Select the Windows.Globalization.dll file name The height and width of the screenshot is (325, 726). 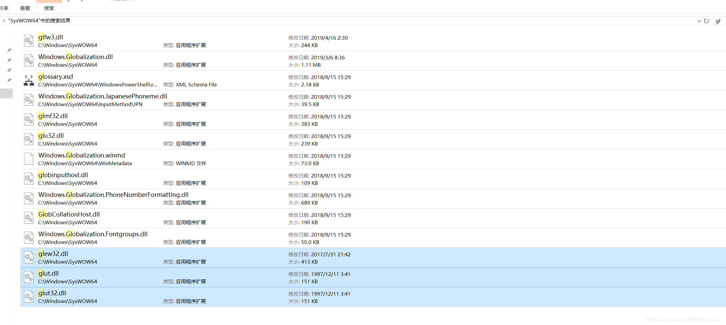point(75,57)
